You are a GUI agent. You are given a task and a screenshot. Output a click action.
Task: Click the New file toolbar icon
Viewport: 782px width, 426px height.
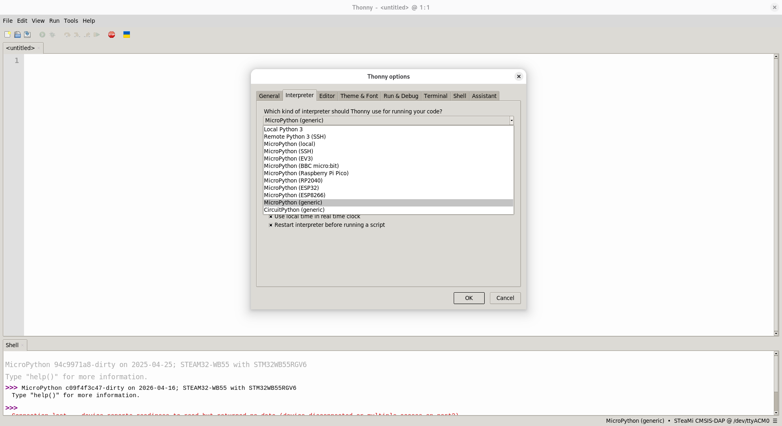click(x=7, y=35)
